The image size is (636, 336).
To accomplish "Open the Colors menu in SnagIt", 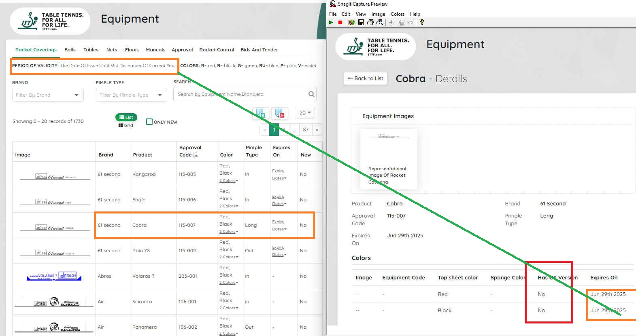I will (398, 14).
